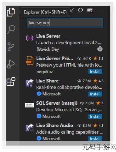Click the Live Server purple broadcast thumbnail
The height and width of the screenshot is (152, 116).
(x=30, y=38)
